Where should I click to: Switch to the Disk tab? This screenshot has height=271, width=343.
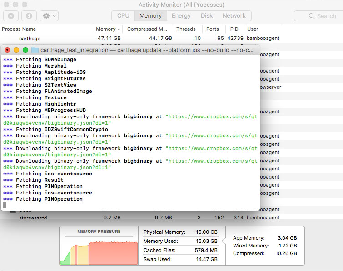(x=207, y=16)
